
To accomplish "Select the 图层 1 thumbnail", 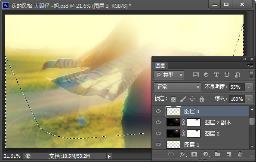I will pos(173,144).
